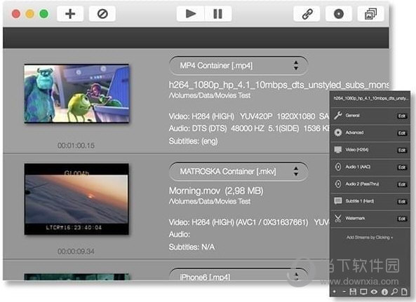
Task: Click the cancel (circle-slash) toolbar icon
Action: pos(102,14)
